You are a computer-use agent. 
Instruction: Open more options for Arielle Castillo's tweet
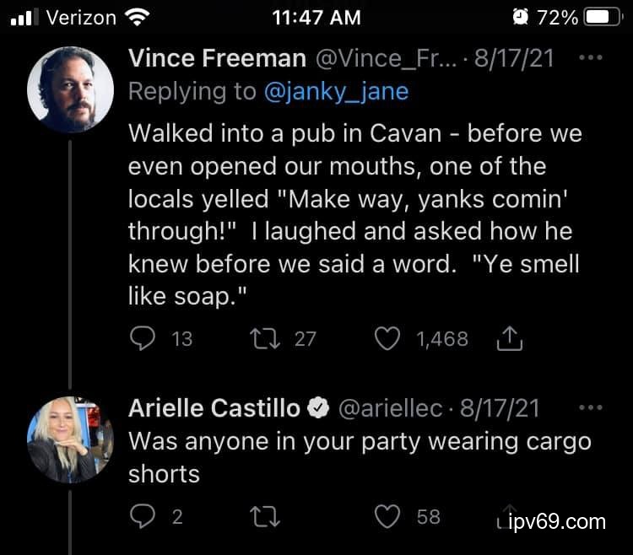589,408
